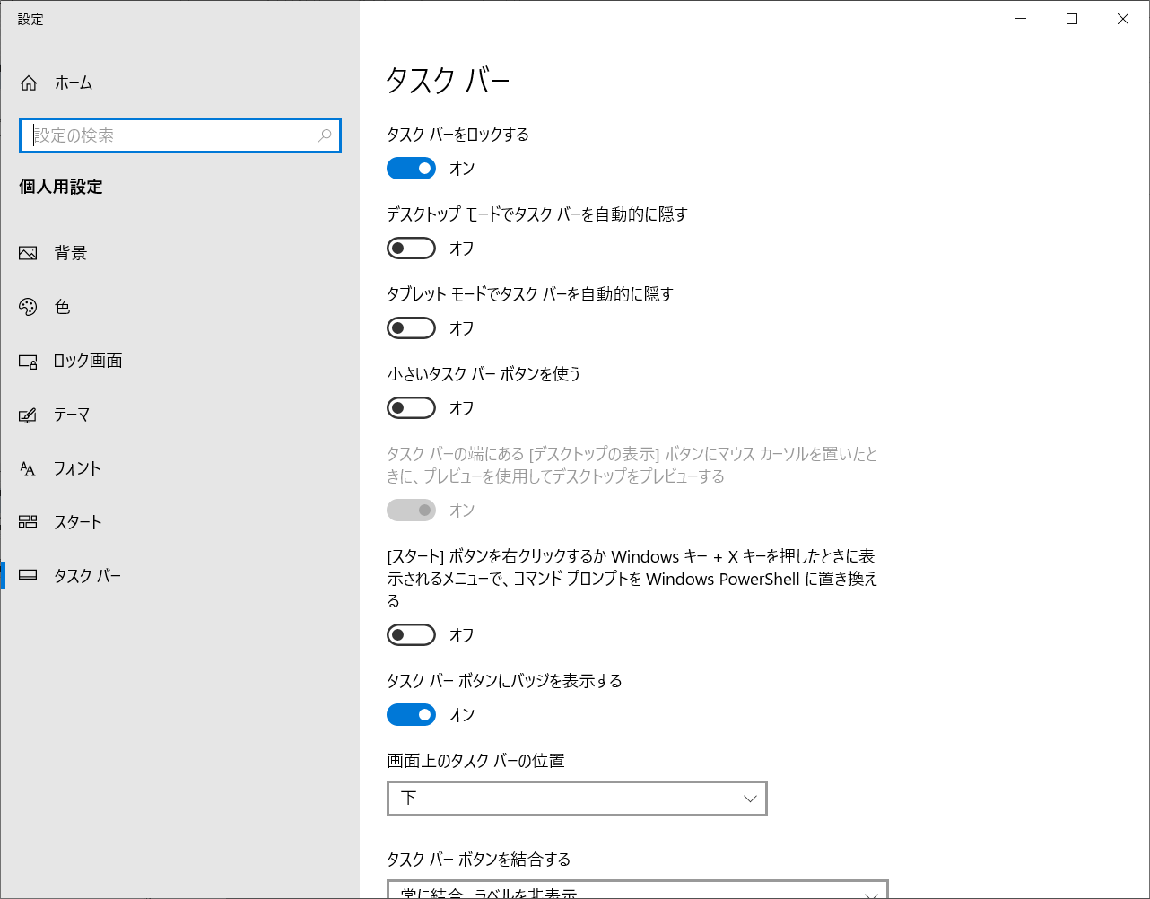Click the chevron on the taskbar position selector

pyautogui.click(x=749, y=798)
